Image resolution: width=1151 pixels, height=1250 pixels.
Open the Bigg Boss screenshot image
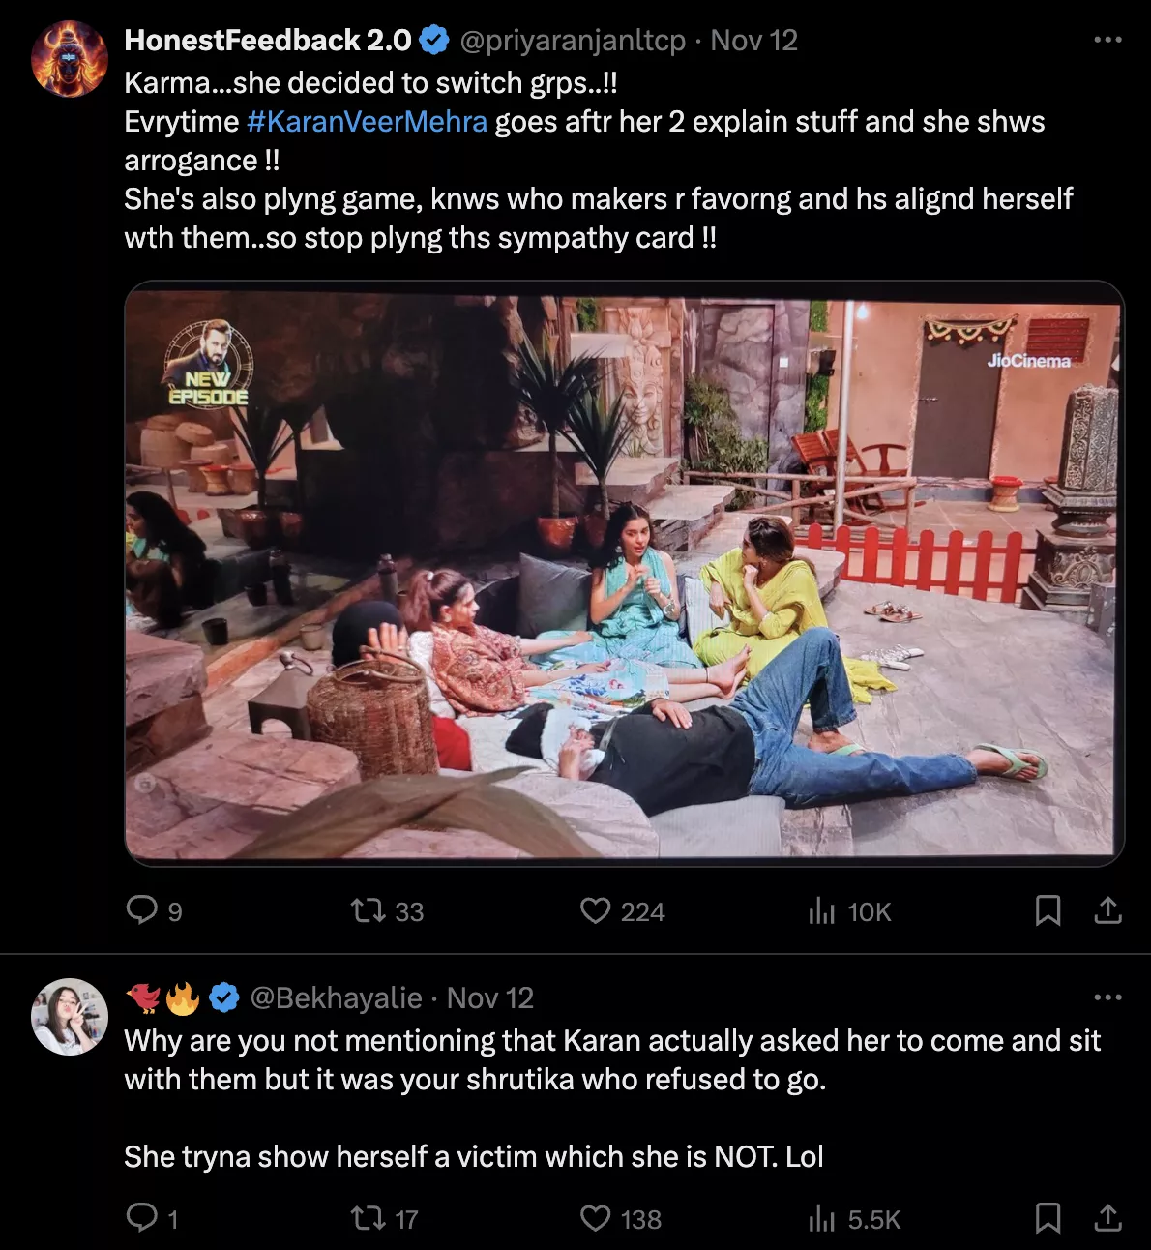click(x=624, y=573)
